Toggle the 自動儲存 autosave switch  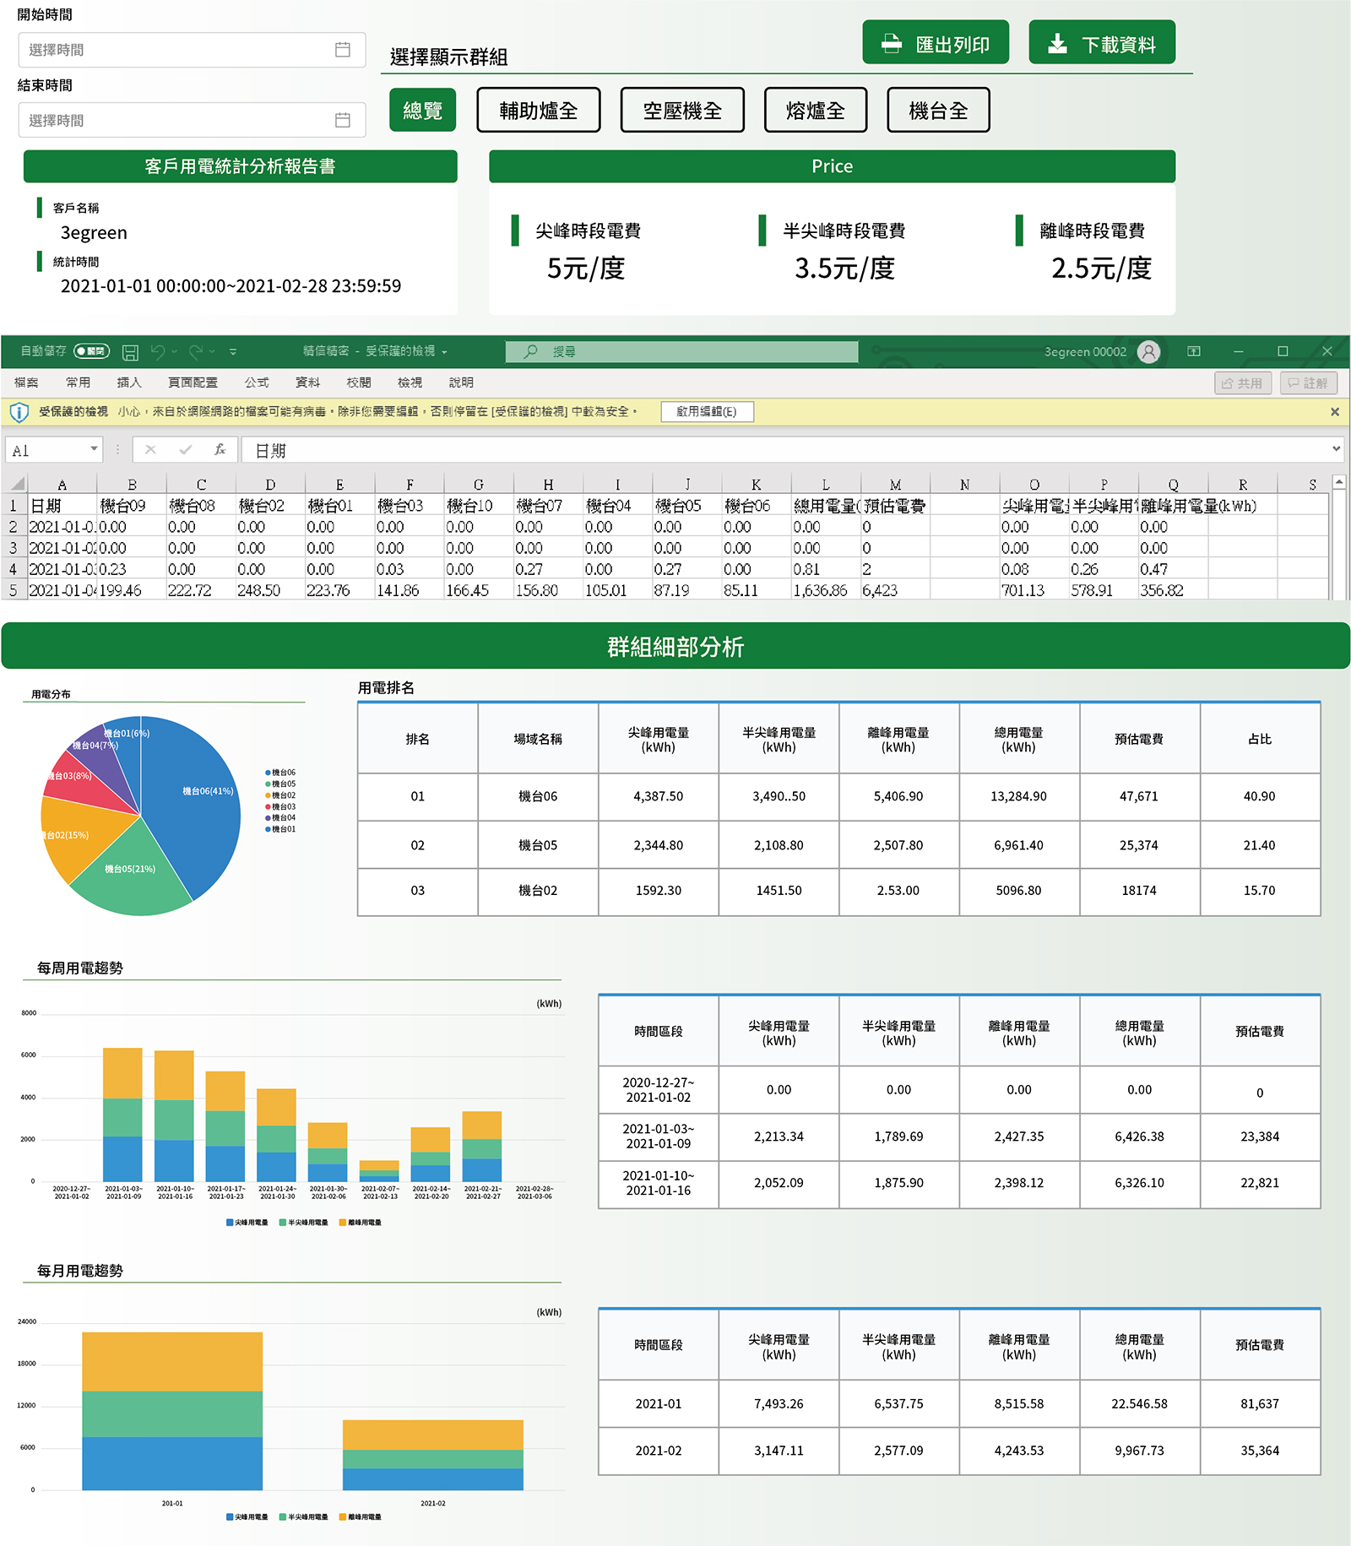[x=91, y=351]
